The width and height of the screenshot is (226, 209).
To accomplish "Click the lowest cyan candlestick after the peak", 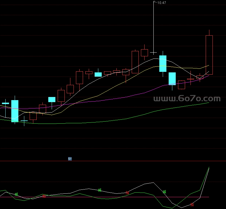I will click(x=172, y=79).
